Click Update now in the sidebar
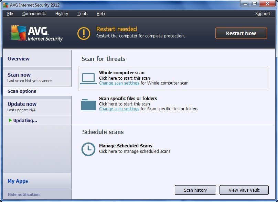 37,107
